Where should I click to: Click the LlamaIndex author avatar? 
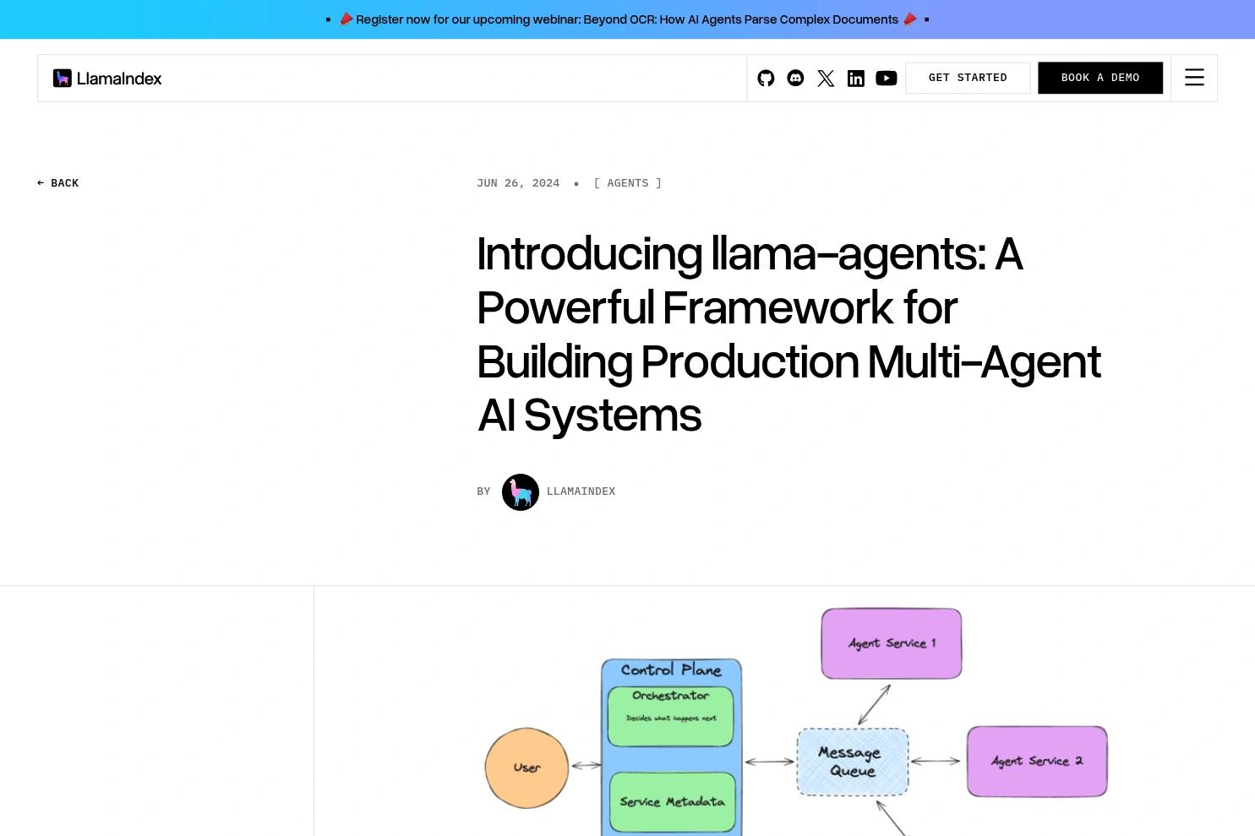[521, 492]
